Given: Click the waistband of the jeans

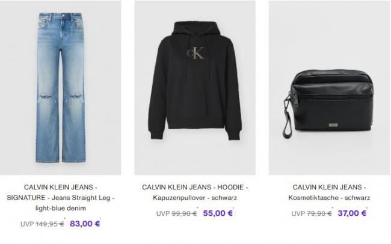Looking at the screenshot, I should 61,16.
